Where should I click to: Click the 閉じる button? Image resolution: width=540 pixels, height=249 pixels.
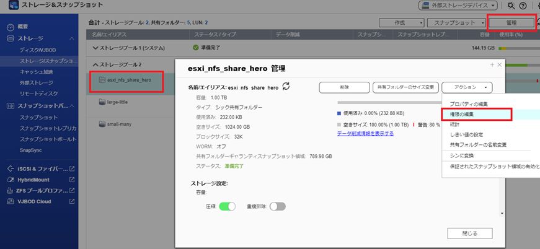coord(469,234)
